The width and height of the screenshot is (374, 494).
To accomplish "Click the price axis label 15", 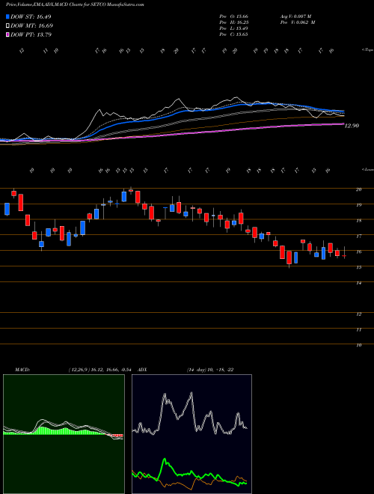I will coord(358,267).
